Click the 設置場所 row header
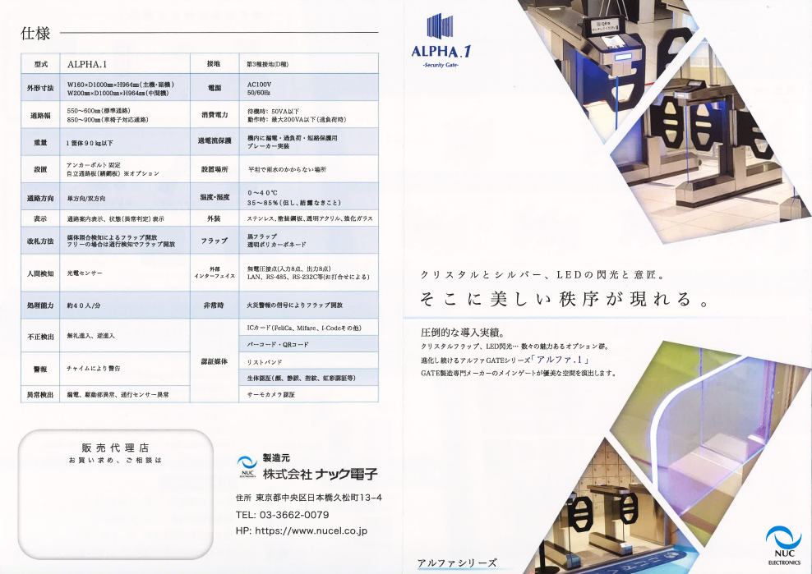The image size is (812, 574). [214, 169]
